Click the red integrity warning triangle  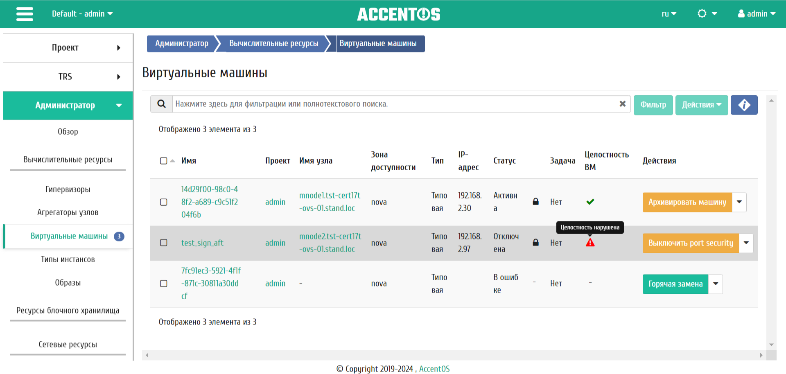590,243
